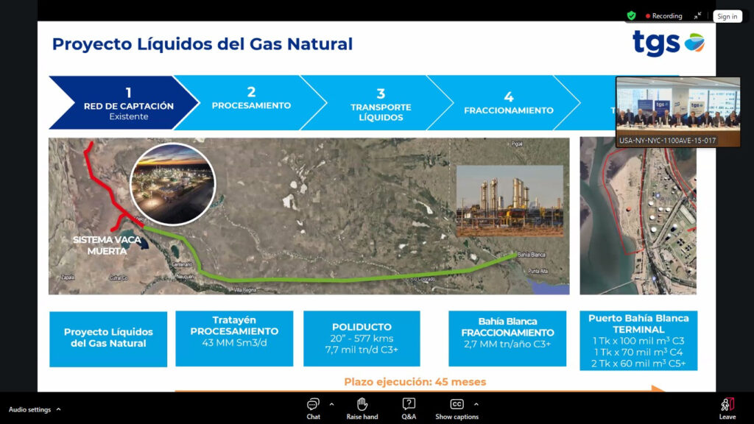This screenshot has width=754, height=424.
Task: Click the Bahía Blanca Fraccionamiento box
Action: [507, 338]
